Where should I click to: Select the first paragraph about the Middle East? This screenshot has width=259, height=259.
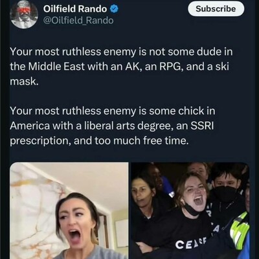(x=122, y=66)
